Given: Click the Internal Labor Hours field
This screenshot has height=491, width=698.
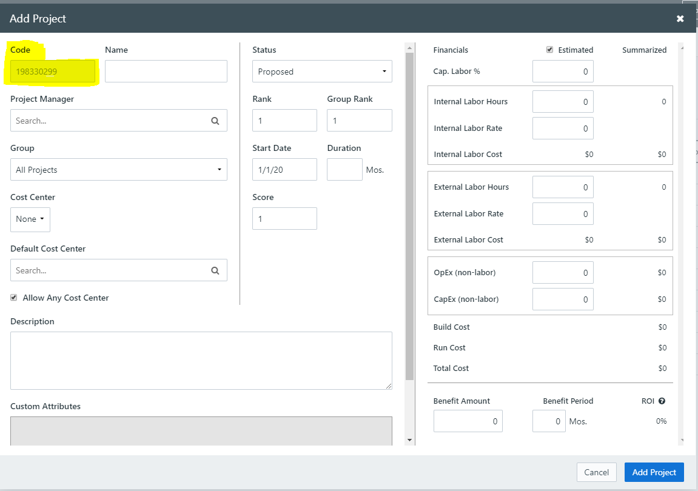Looking at the screenshot, I should tap(563, 102).
